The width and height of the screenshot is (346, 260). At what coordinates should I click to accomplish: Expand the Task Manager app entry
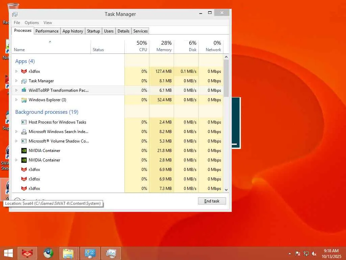[x=16, y=81]
